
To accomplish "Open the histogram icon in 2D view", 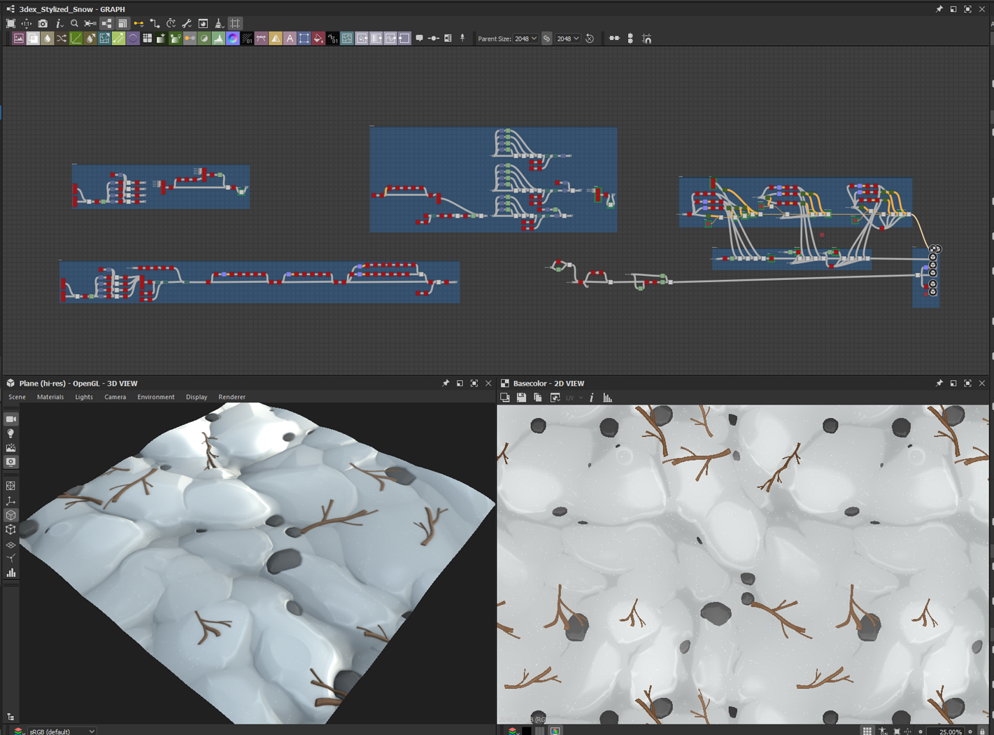I will pyautogui.click(x=607, y=398).
